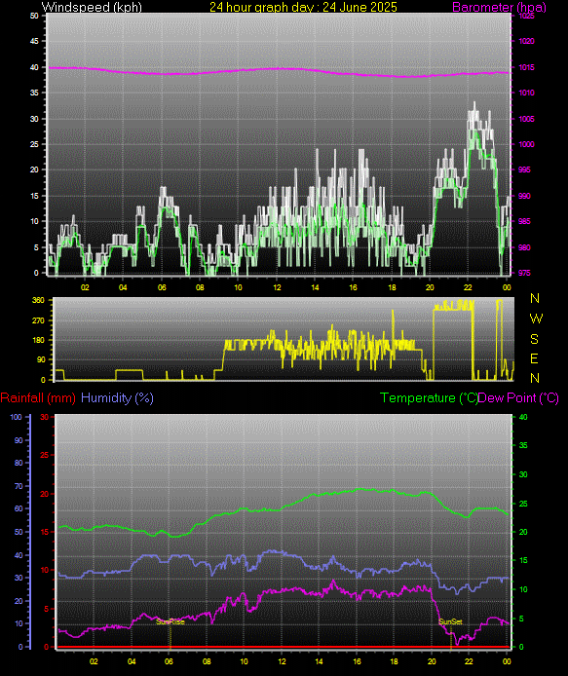Click the '1015' barometer axis value

pos(526,67)
